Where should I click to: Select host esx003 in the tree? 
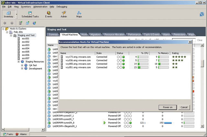tap(26, 45)
